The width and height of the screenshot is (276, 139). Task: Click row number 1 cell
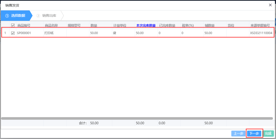(5, 33)
